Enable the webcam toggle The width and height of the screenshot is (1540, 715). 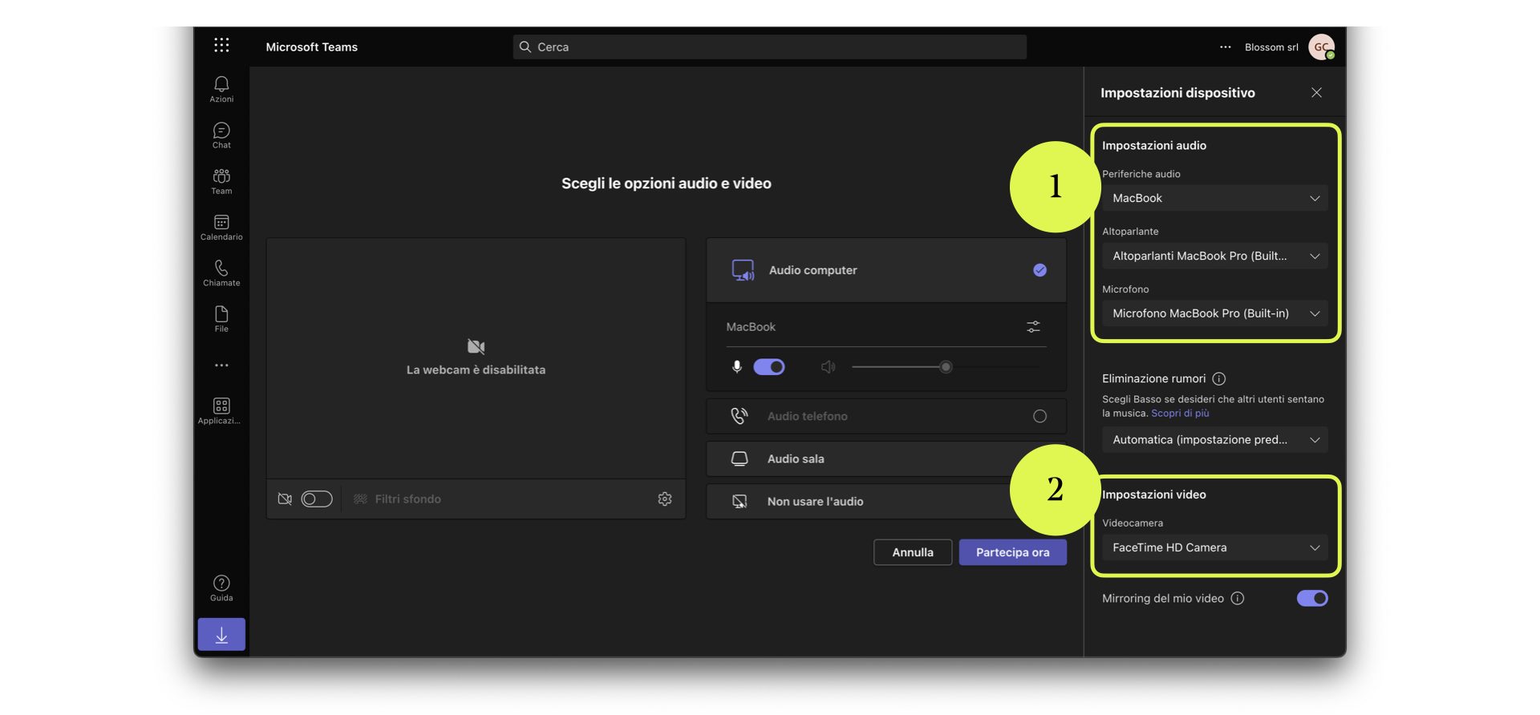tap(316, 499)
